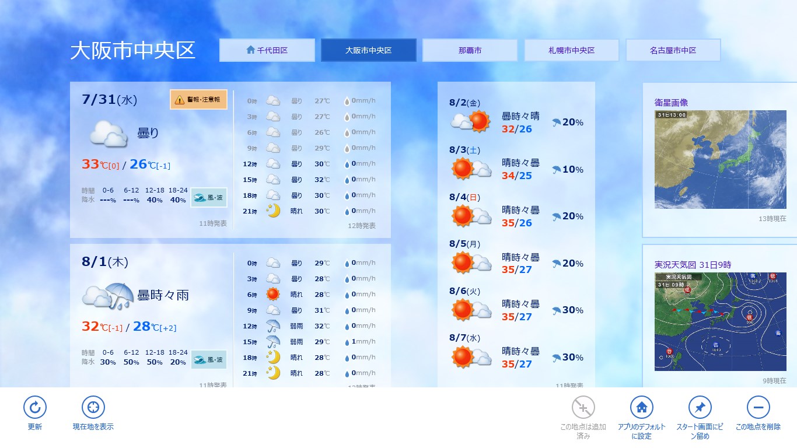This screenshot has width=797, height=448.
Task: Remove location with この地点を削除 icon
Action: coord(758,407)
